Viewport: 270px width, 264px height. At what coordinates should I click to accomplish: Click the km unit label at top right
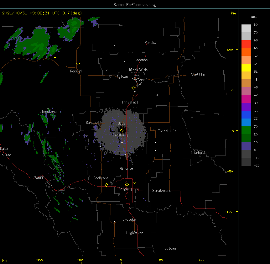(233, 13)
